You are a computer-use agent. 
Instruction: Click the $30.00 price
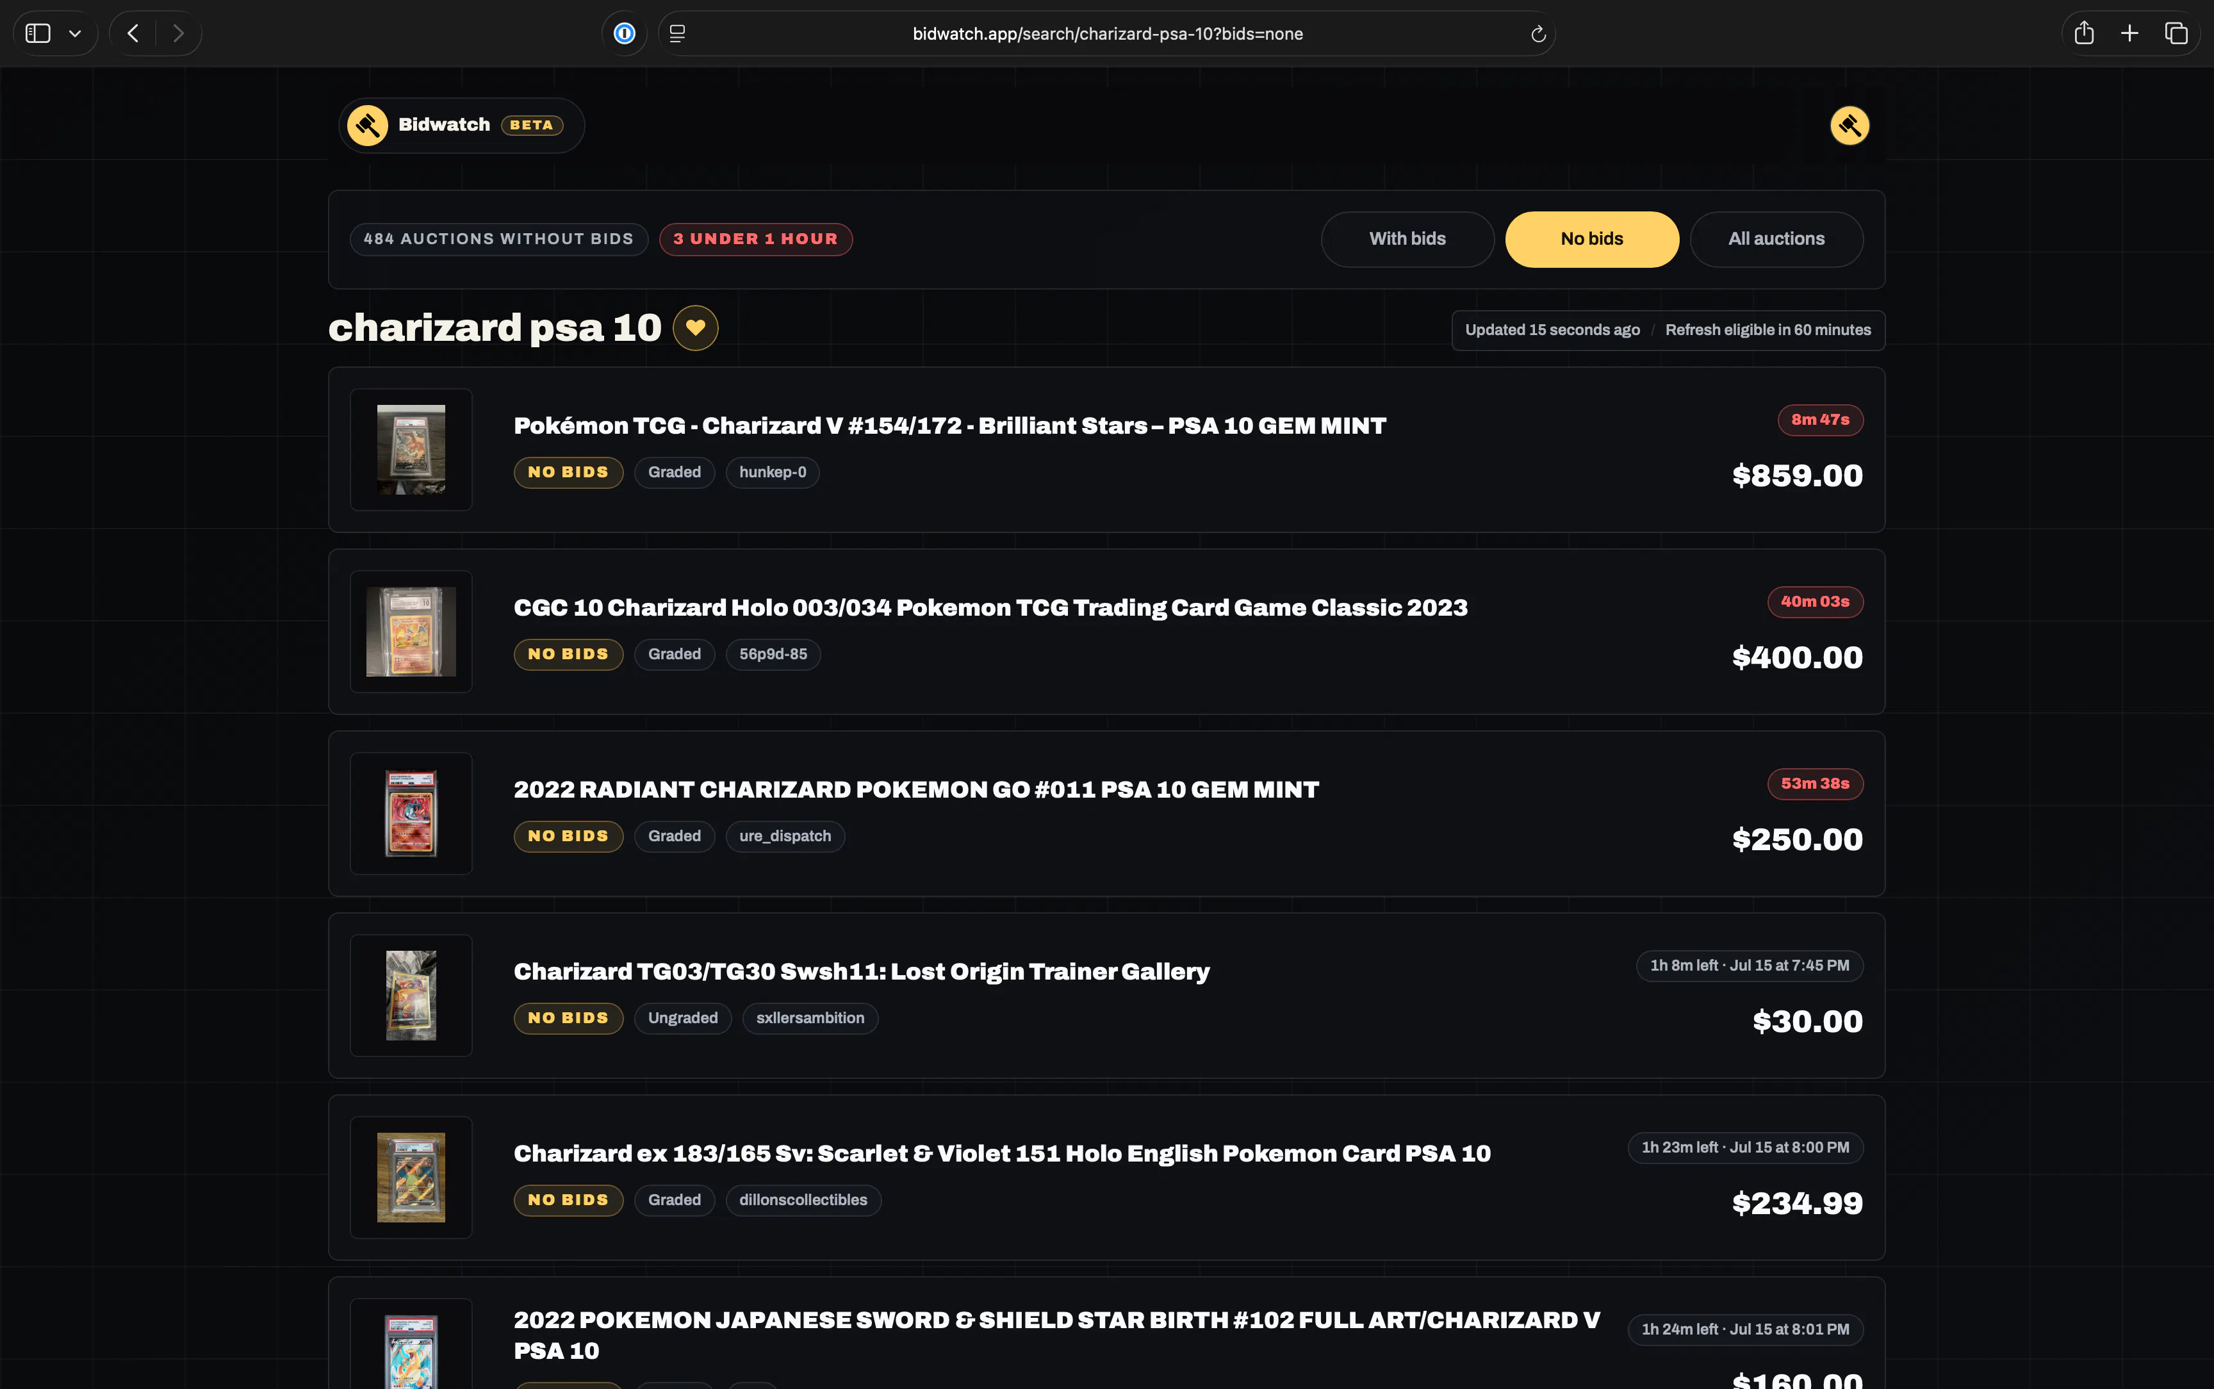(1807, 1021)
